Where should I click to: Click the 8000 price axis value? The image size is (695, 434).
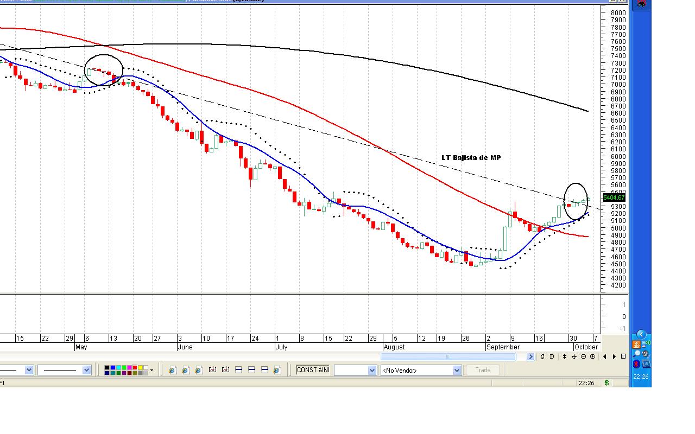click(618, 12)
